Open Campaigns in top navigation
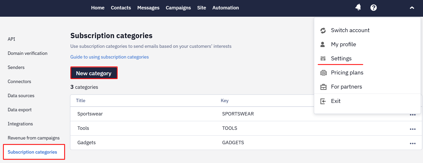Image resolution: width=423 pixels, height=163 pixels. tap(178, 8)
